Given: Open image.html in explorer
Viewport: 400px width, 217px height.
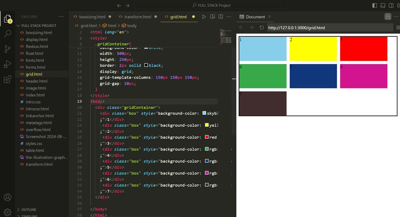Looking at the screenshot, I should click(36, 88).
